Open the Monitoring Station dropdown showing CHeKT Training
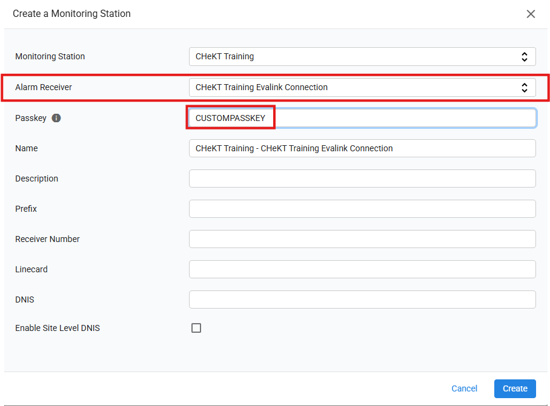Viewport: 550px width, 406px height. coord(362,56)
